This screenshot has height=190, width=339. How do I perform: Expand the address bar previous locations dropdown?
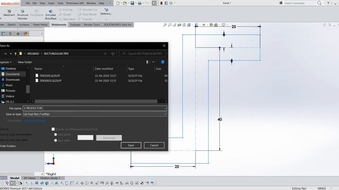(x=105, y=54)
